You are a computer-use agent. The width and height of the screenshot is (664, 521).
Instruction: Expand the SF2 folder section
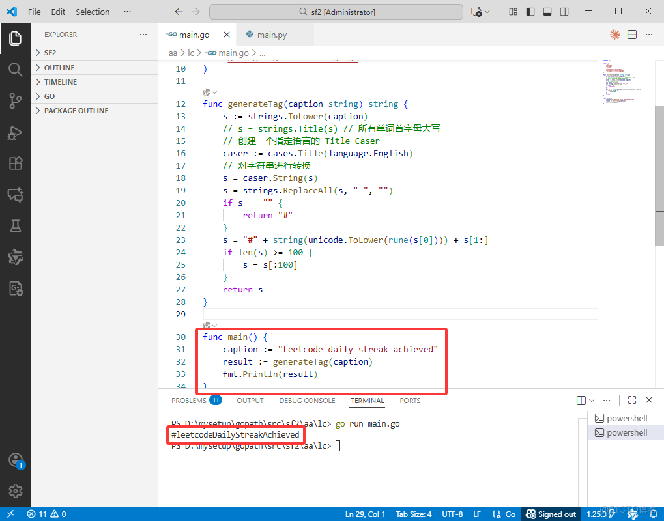click(x=50, y=53)
